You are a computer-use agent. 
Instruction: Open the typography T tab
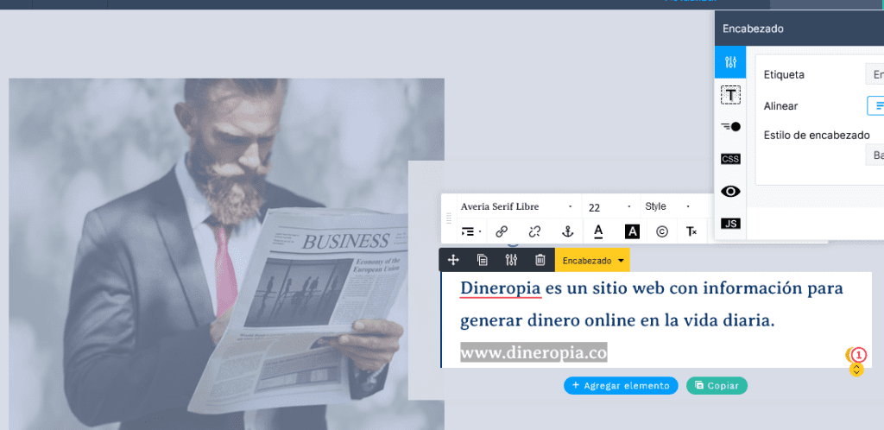point(730,94)
